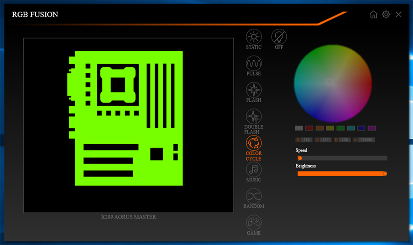Click the hex color field 748980
413x245 pixels.
pos(366,140)
